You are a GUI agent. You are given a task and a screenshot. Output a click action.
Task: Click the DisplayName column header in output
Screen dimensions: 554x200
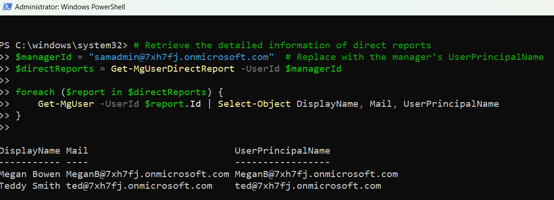30,151
